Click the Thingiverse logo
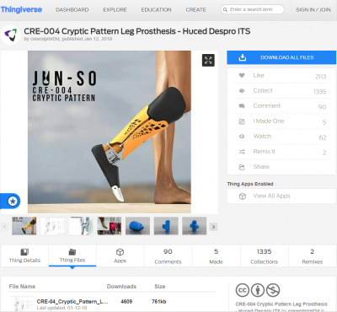Image resolution: width=337 pixels, height=312 pixels. (x=21, y=9)
